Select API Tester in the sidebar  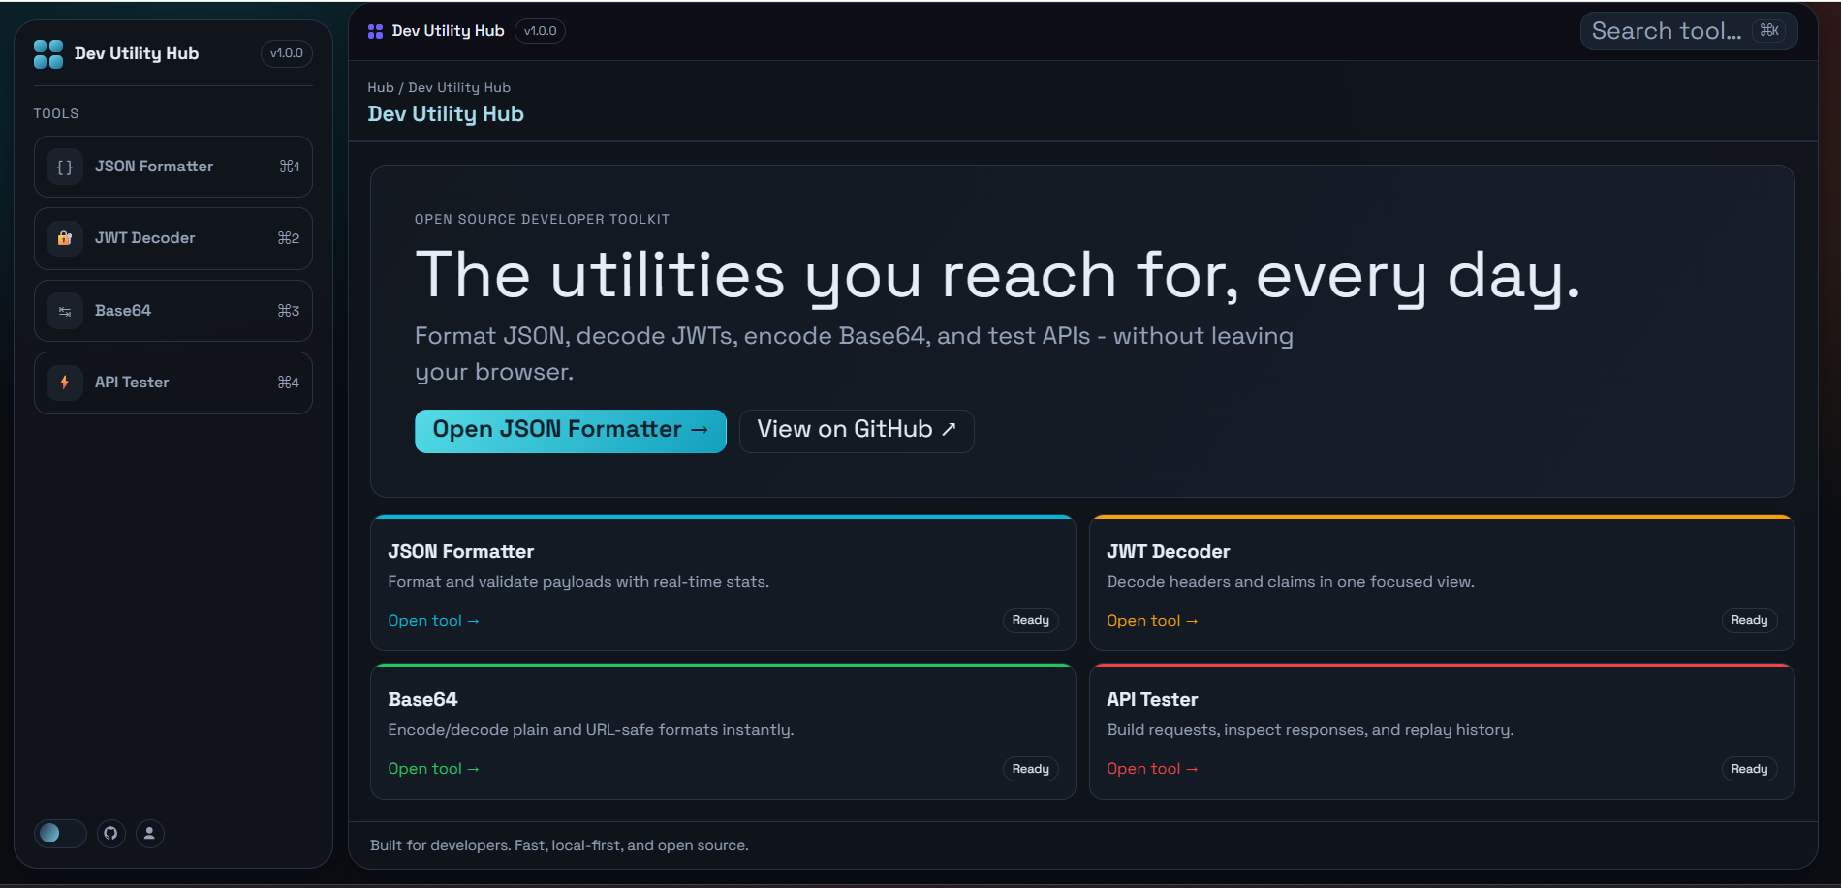tap(173, 383)
